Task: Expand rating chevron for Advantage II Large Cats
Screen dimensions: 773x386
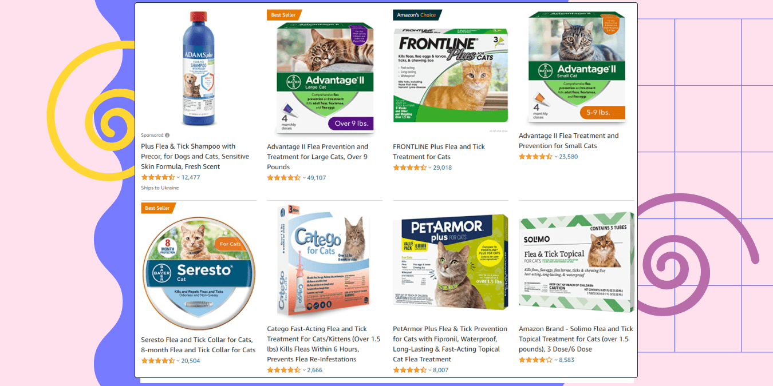Action: click(304, 178)
